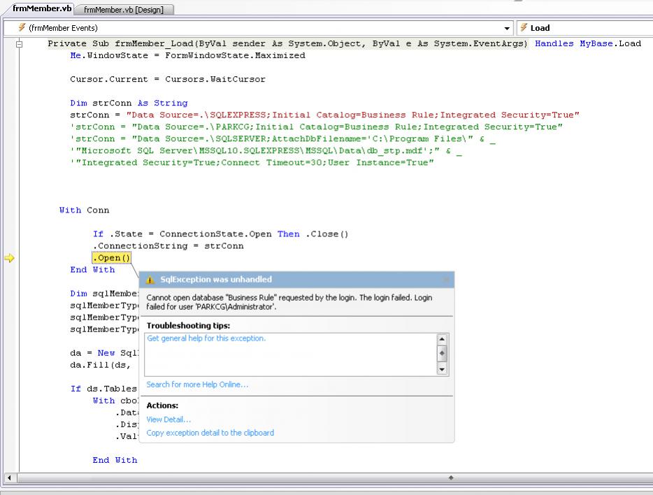This screenshot has height=495, width=653.
Task: Click the .ConnectionString = strConn line
Action: [168, 246]
